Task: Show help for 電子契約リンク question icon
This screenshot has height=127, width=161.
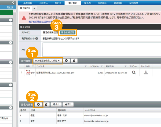Action: coord(36,39)
